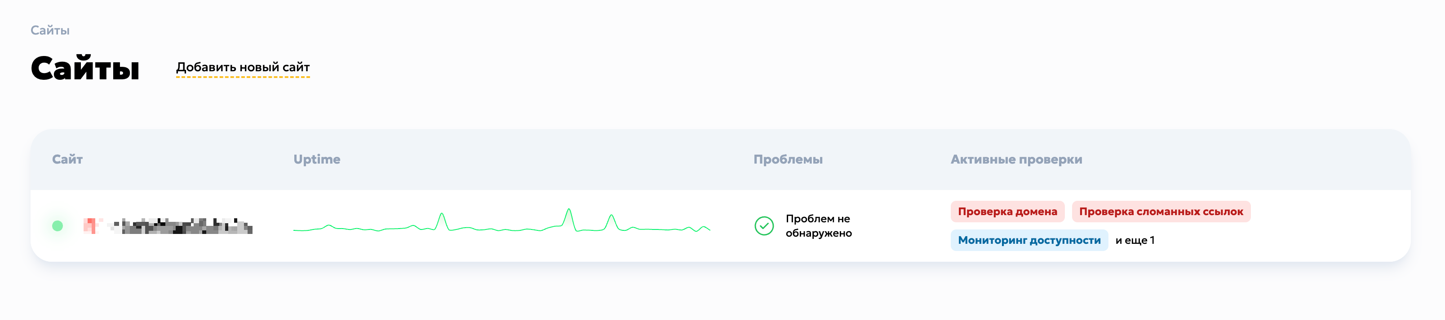The width and height of the screenshot is (1445, 320).
Task: Click the green checkmark circle icon
Action: tap(764, 226)
